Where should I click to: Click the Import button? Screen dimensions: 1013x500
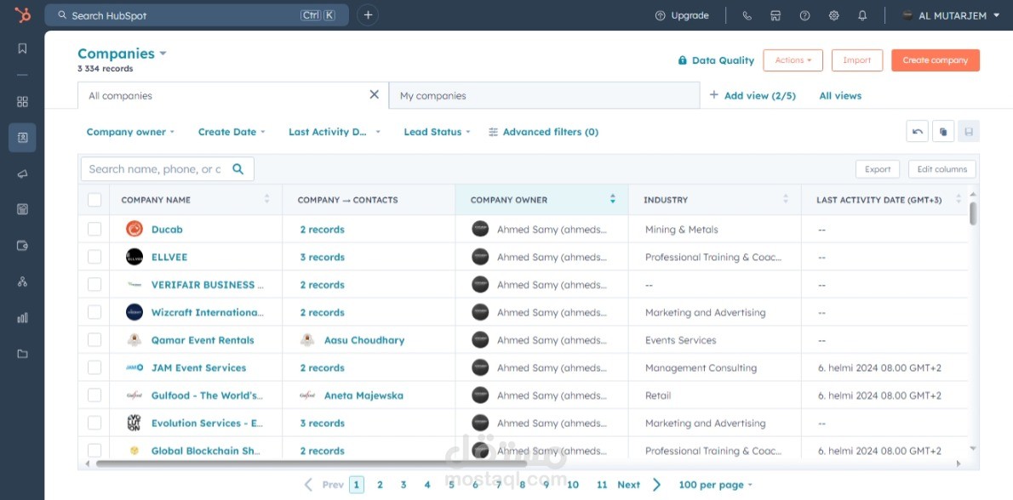pos(856,60)
